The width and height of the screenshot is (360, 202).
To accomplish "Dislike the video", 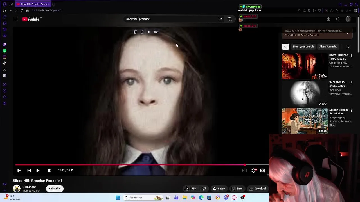I will pyautogui.click(x=204, y=189).
